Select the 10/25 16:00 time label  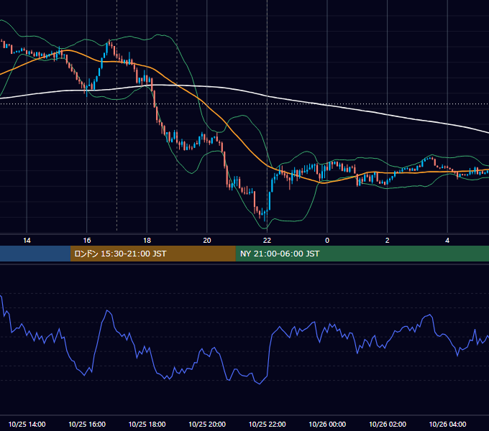(87, 424)
